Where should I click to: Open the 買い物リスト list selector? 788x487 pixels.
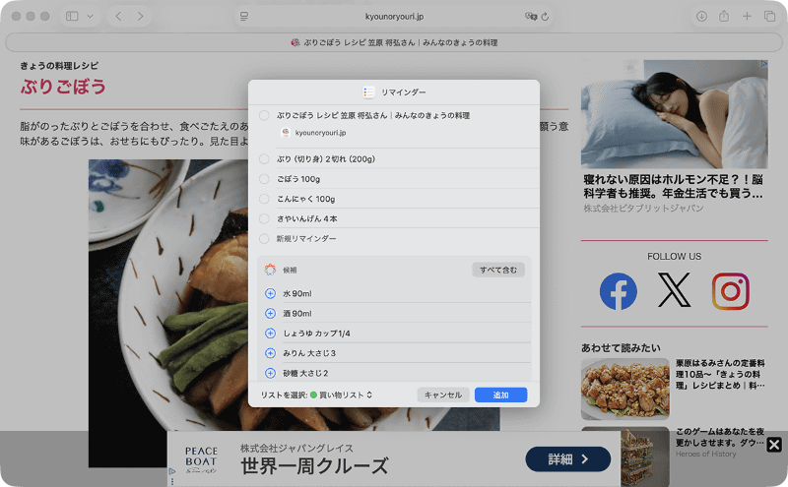click(341, 396)
